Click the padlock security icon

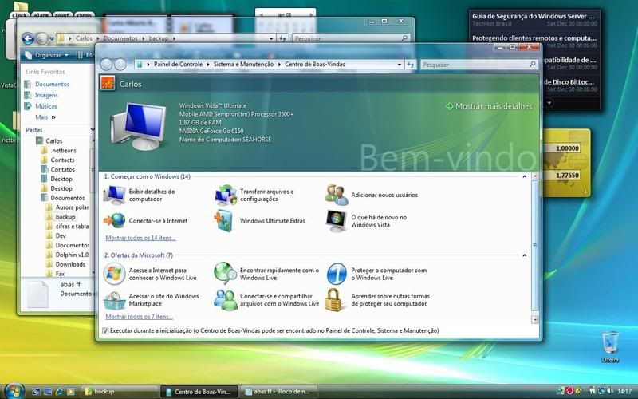coord(337,300)
